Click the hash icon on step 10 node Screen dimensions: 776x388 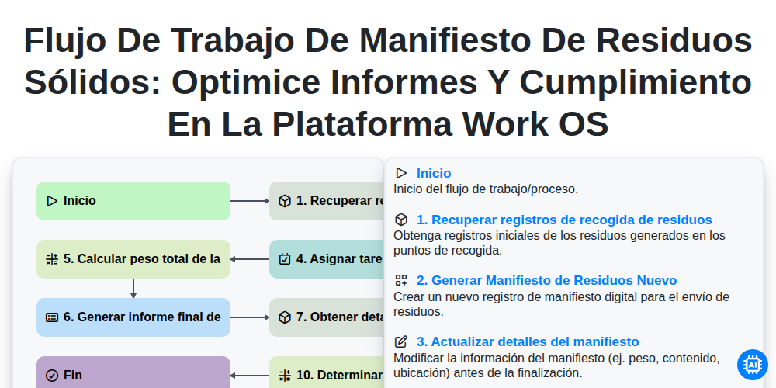285,376
